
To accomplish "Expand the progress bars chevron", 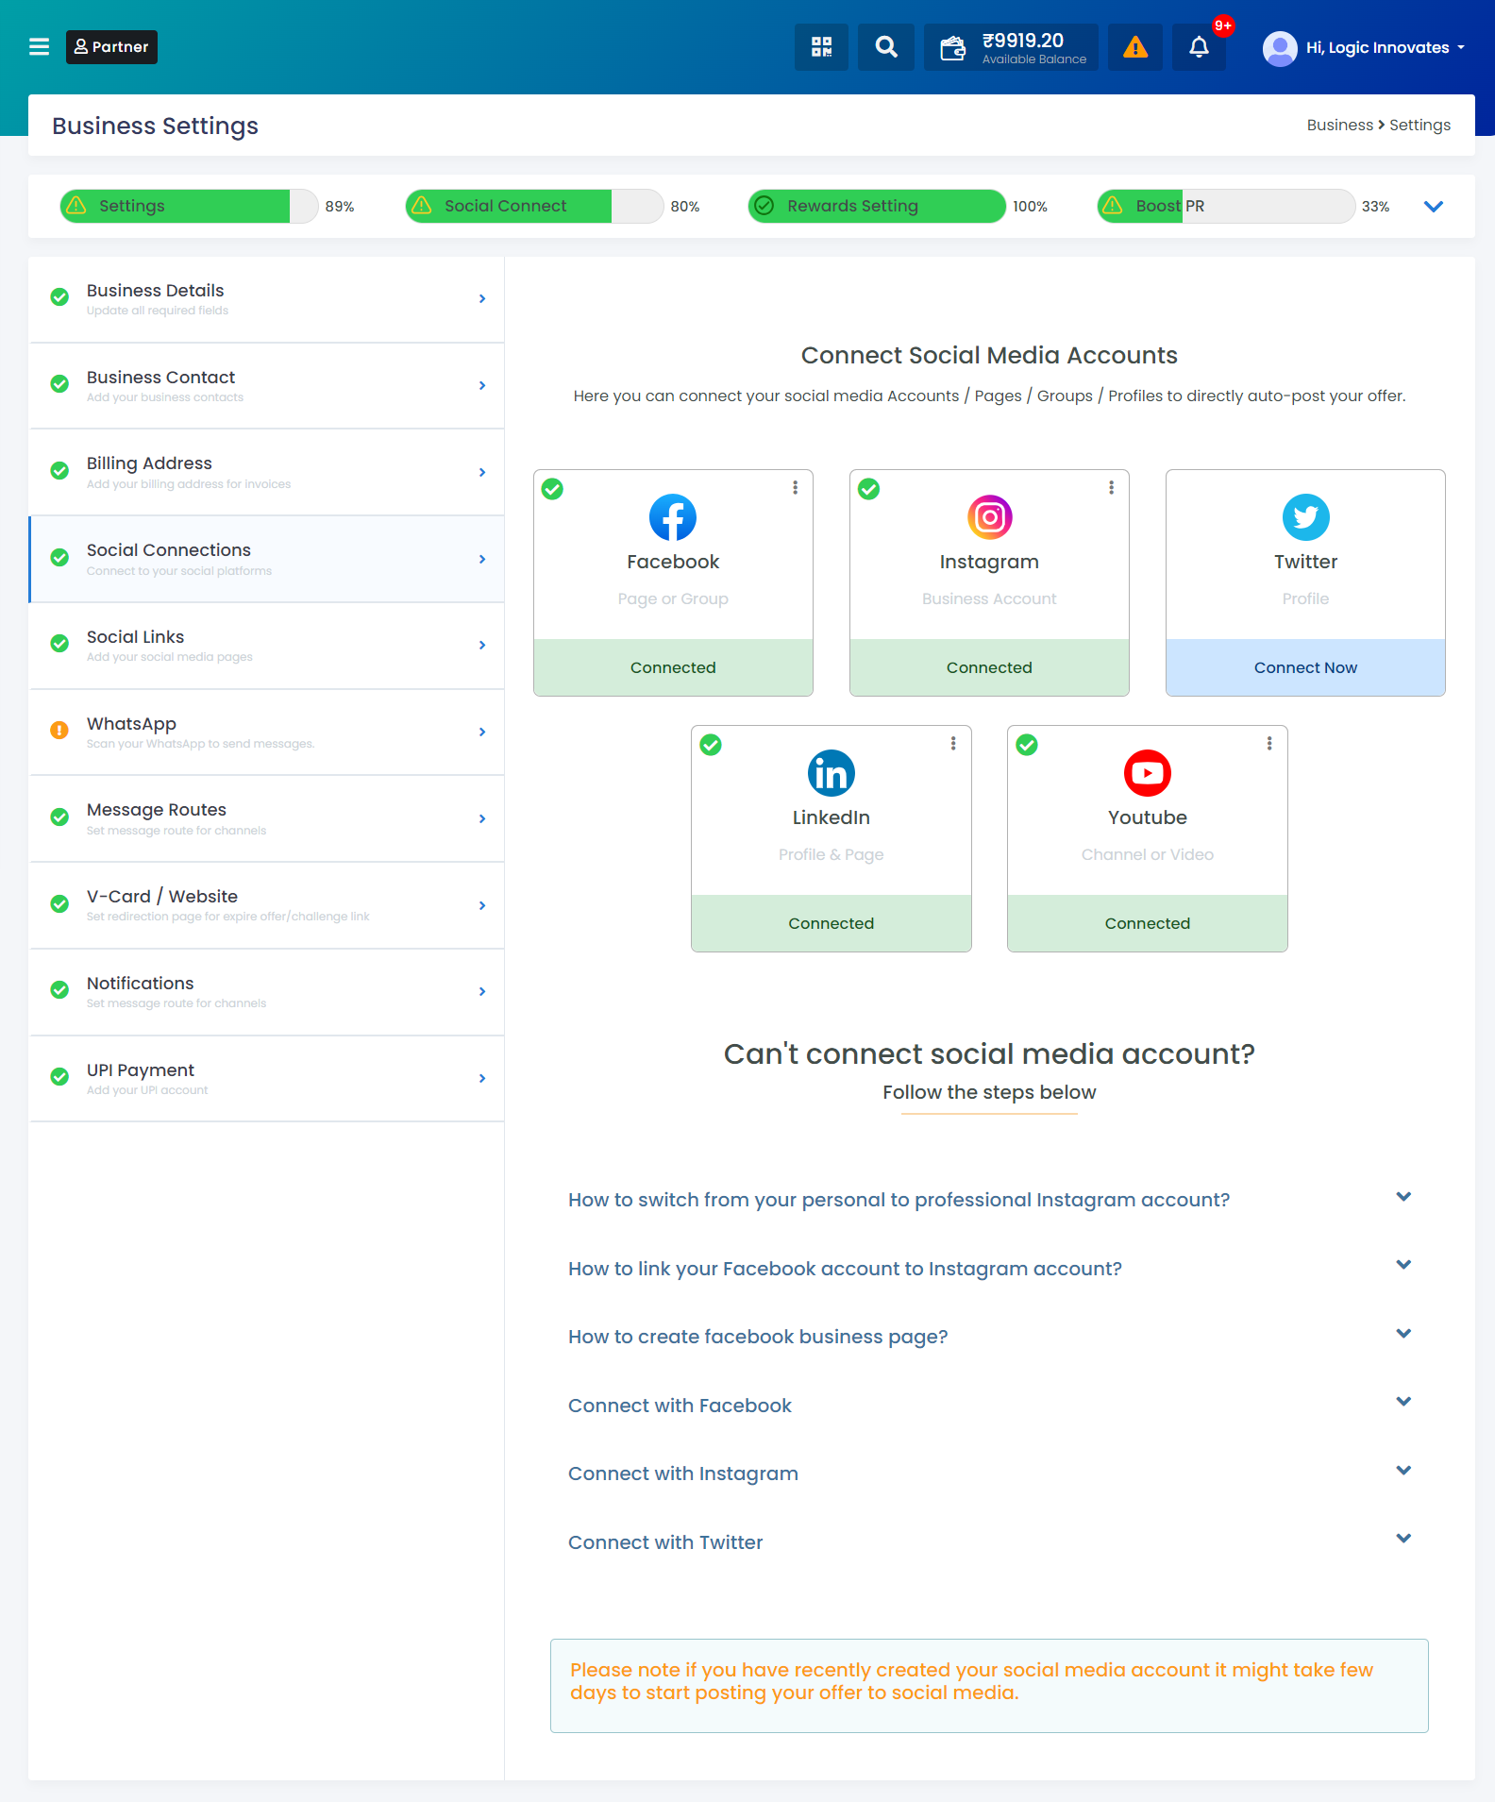I will point(1433,207).
